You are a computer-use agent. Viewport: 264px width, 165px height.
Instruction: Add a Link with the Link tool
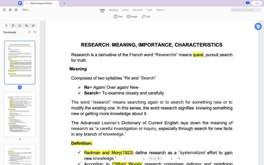pos(146,16)
